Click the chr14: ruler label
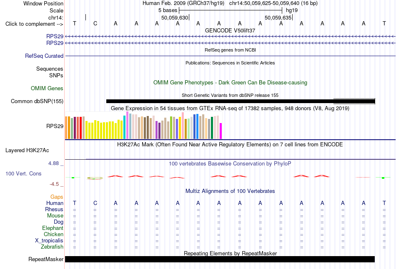 point(55,17)
